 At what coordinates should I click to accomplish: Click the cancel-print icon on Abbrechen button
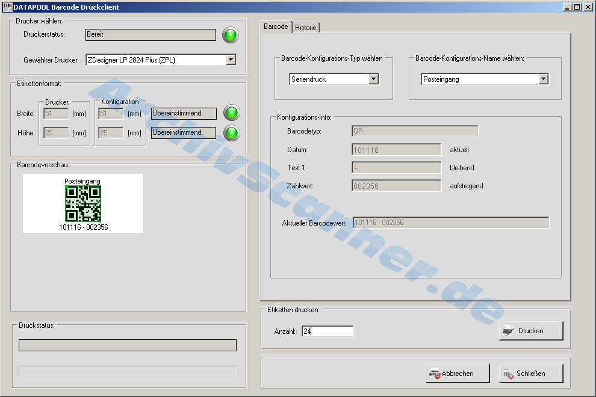point(434,374)
